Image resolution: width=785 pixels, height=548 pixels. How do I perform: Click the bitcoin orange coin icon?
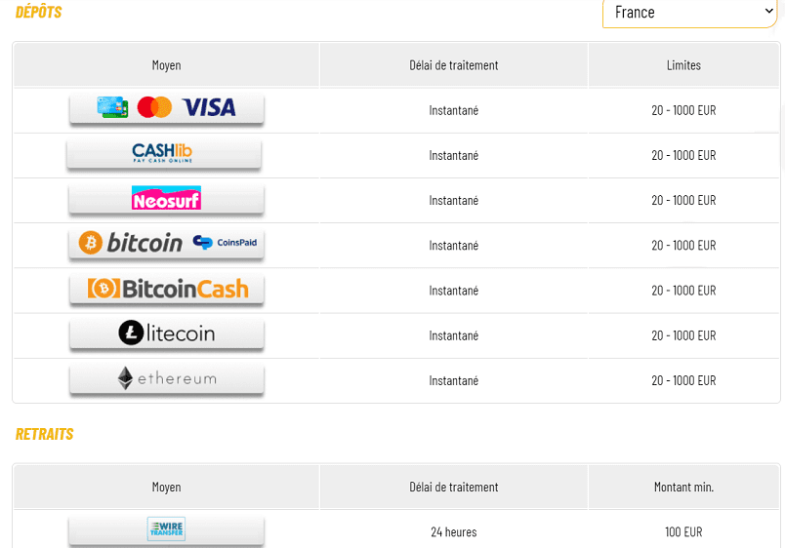(90, 243)
